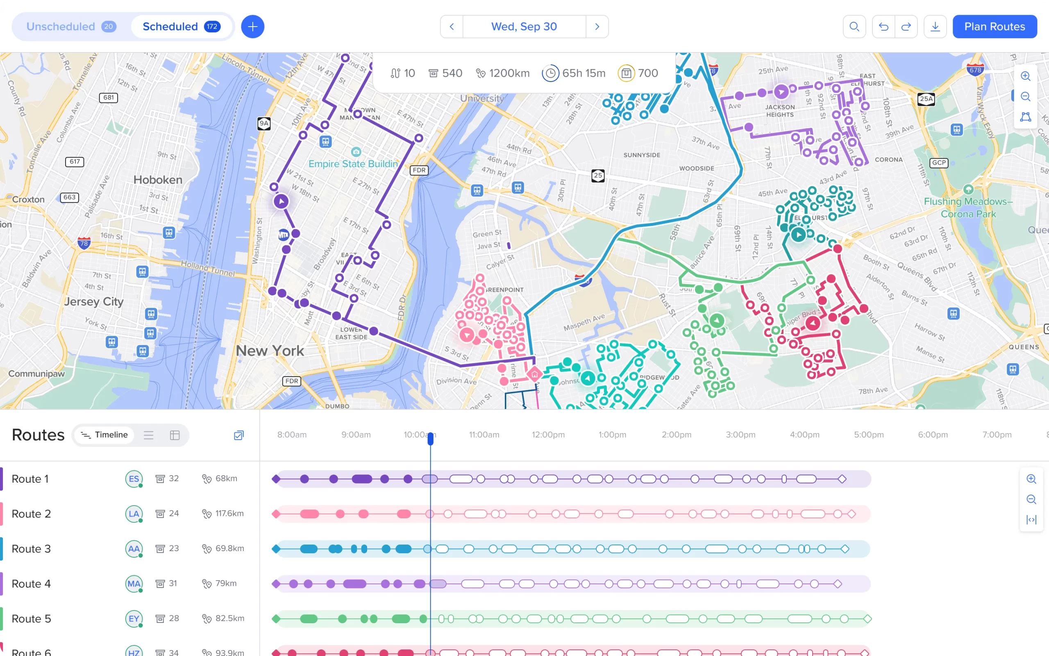Switch to the Unscheduled tab

click(x=61, y=27)
